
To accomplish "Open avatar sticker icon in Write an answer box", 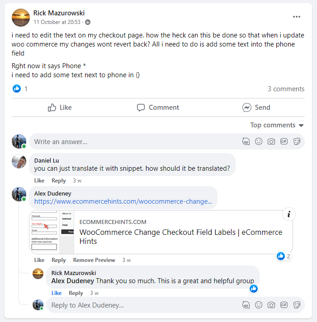I will (246, 141).
